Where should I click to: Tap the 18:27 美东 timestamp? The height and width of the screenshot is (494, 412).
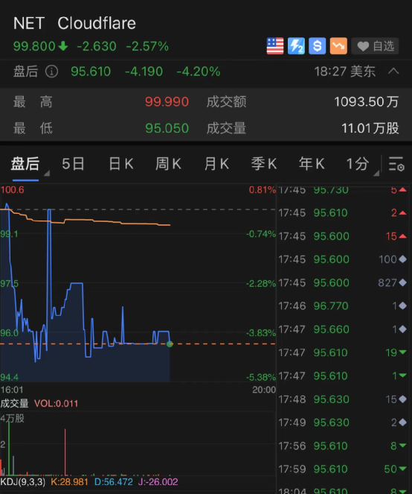click(x=344, y=72)
